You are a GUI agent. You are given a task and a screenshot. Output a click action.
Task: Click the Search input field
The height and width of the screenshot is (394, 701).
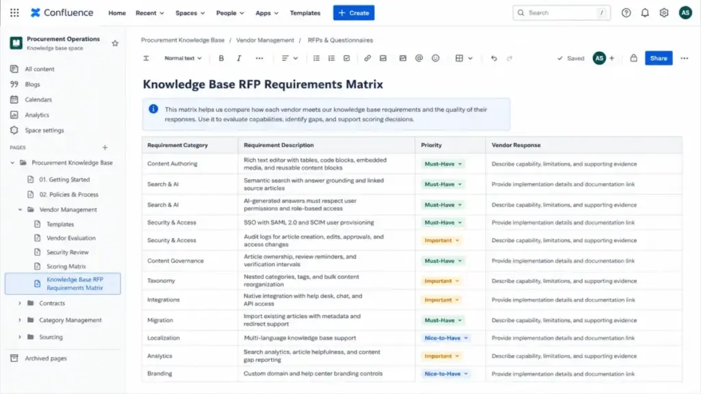[x=561, y=13]
